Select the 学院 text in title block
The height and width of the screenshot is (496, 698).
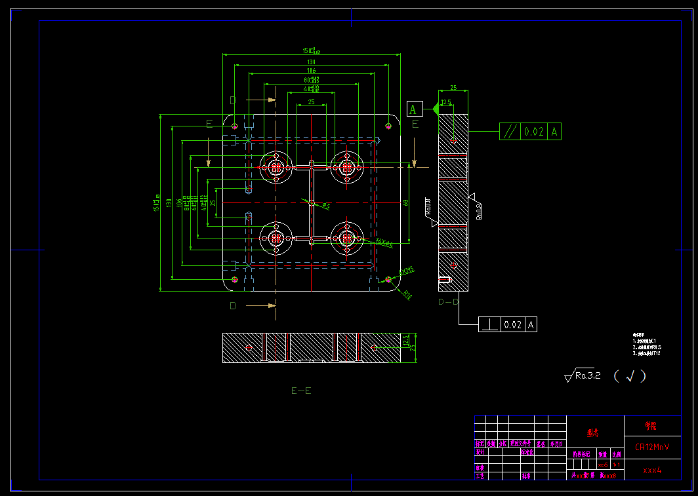(x=651, y=427)
